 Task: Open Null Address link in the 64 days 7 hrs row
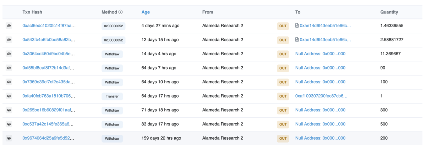pyautogui.click(x=320, y=68)
